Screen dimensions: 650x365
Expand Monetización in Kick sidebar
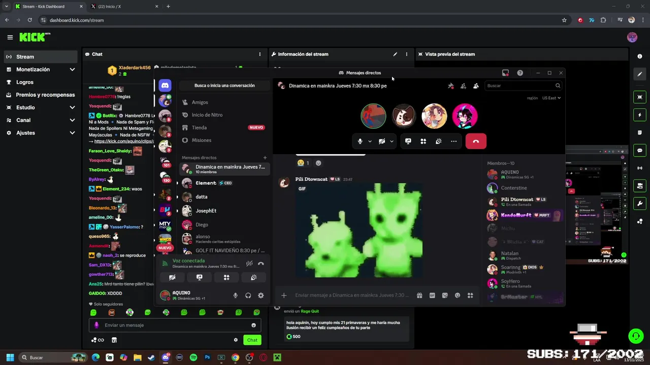tap(72, 69)
